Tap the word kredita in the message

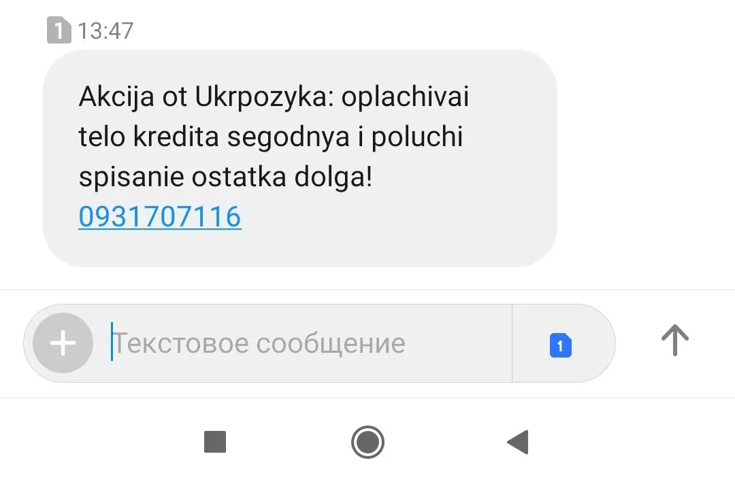tap(176, 137)
